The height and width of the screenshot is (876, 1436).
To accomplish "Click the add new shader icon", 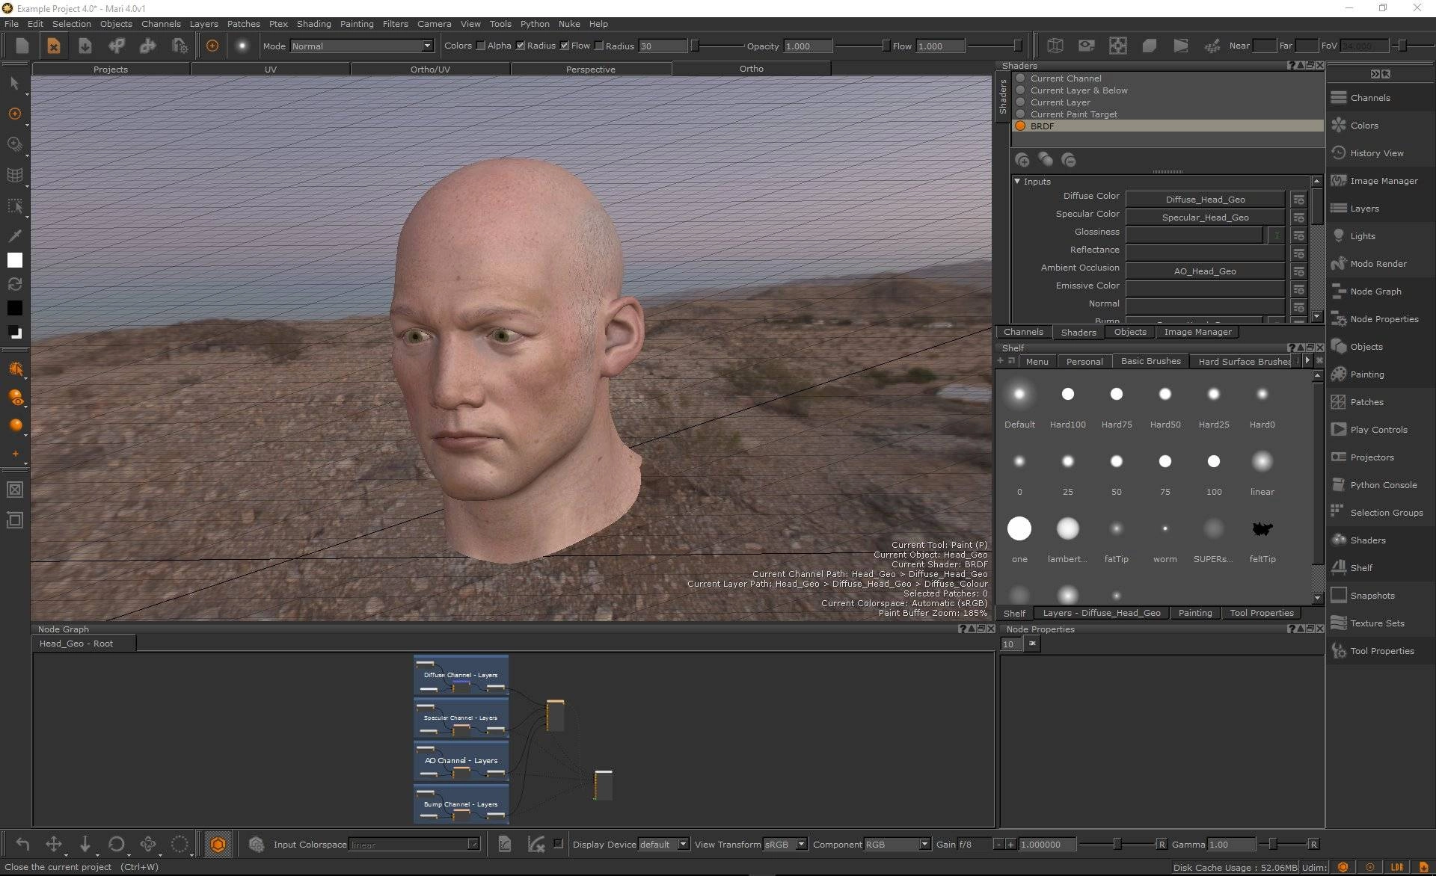I will coord(1022,160).
